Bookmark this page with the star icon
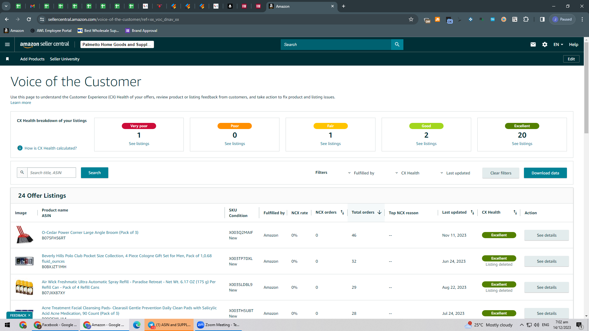This screenshot has width=589, height=331. click(x=411, y=19)
